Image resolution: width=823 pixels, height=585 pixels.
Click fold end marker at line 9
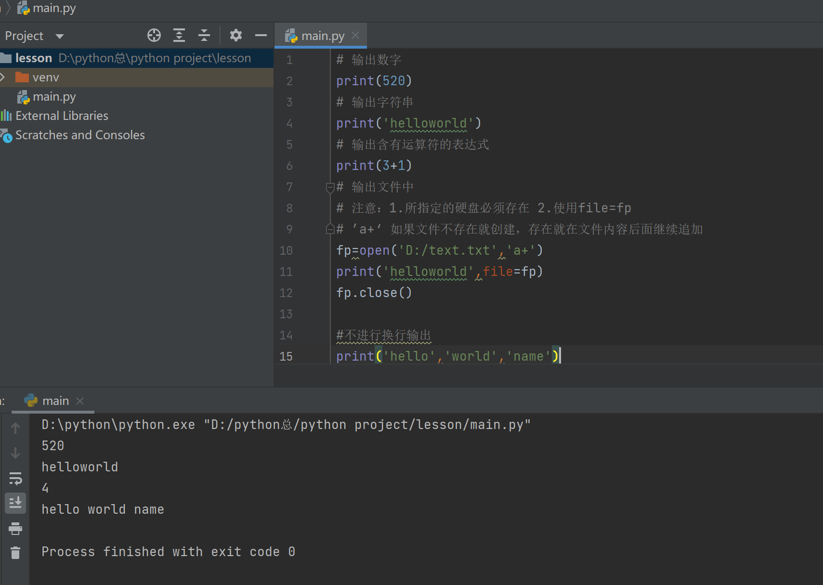click(x=330, y=229)
